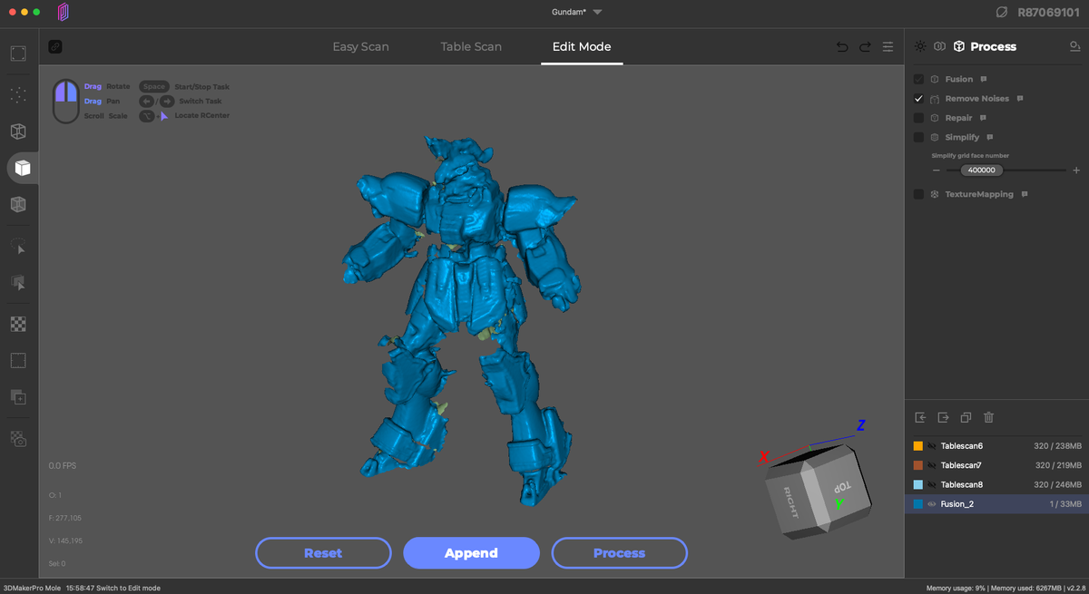Select the Tablescan6 row name

(962, 446)
